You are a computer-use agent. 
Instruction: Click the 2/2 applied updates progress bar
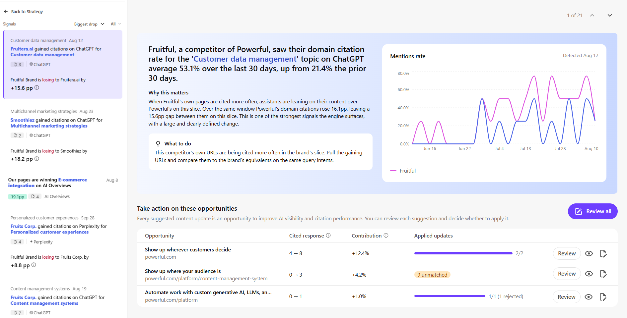(463, 253)
